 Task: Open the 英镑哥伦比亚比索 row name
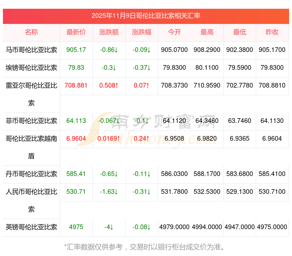click(x=31, y=227)
